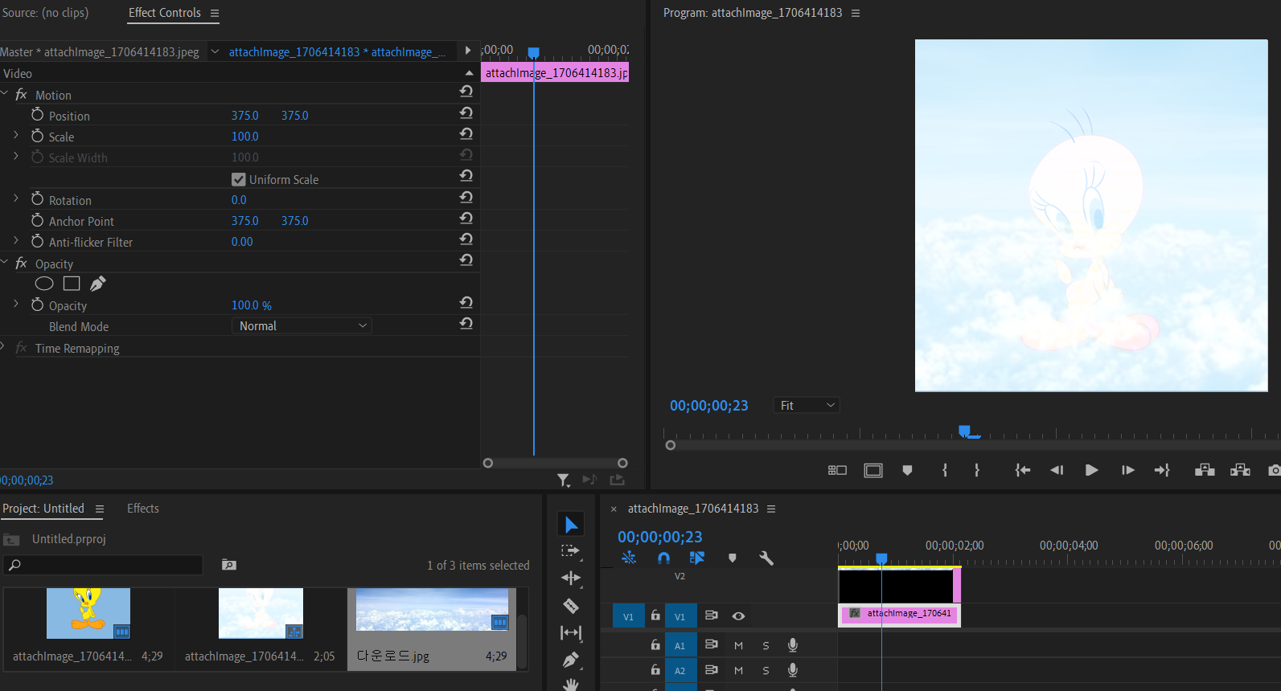Image resolution: width=1281 pixels, height=691 pixels.
Task: Mark Out point in program monitor
Action: click(977, 470)
